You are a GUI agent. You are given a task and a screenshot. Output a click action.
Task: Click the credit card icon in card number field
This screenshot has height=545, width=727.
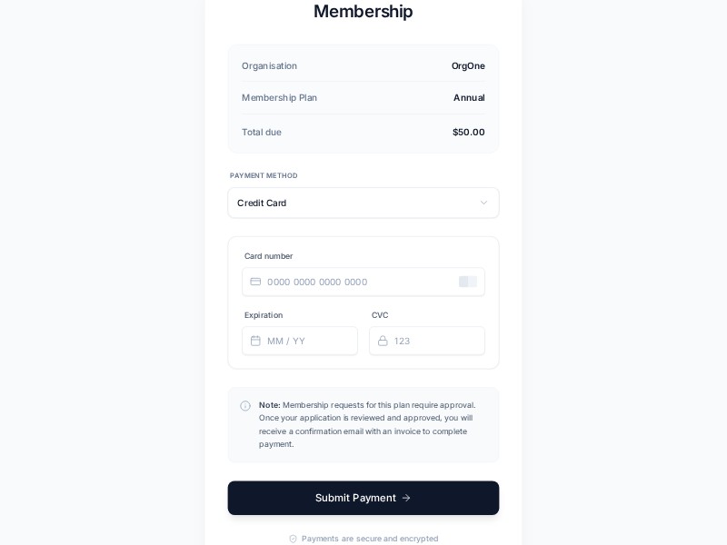(x=255, y=282)
